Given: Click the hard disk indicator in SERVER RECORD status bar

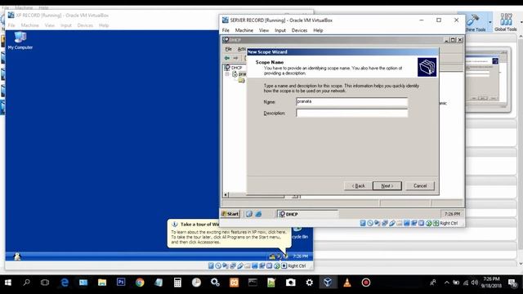Looking at the screenshot, I should tap(363, 223).
